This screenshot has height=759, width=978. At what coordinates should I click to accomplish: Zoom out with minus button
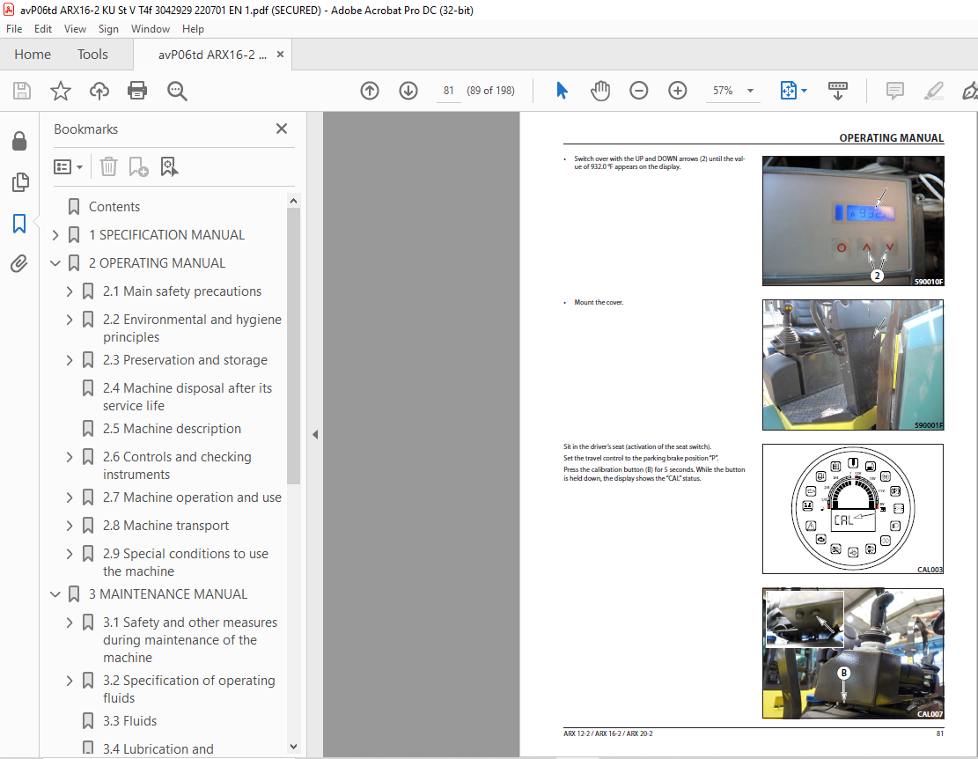click(639, 91)
